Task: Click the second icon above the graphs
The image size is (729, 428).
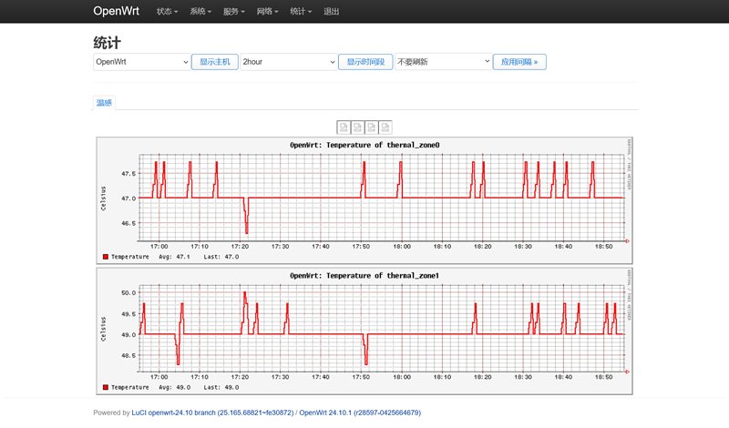Action: [358, 127]
